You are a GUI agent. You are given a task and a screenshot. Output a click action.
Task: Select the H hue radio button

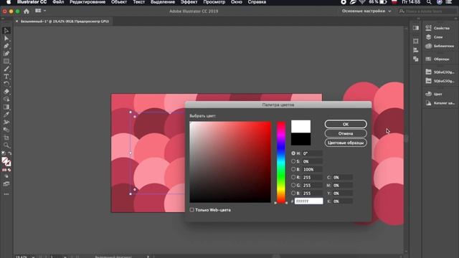coord(293,153)
